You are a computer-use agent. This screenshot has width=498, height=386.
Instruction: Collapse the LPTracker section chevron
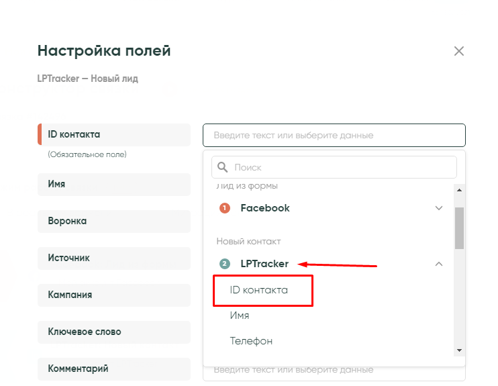tap(439, 264)
